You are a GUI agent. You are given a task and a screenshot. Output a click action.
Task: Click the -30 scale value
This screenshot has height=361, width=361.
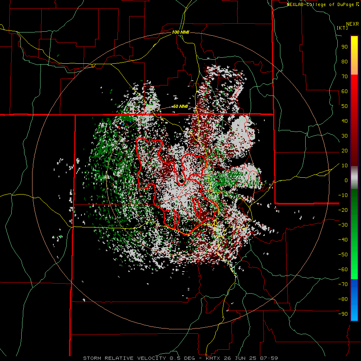click(x=343, y=225)
